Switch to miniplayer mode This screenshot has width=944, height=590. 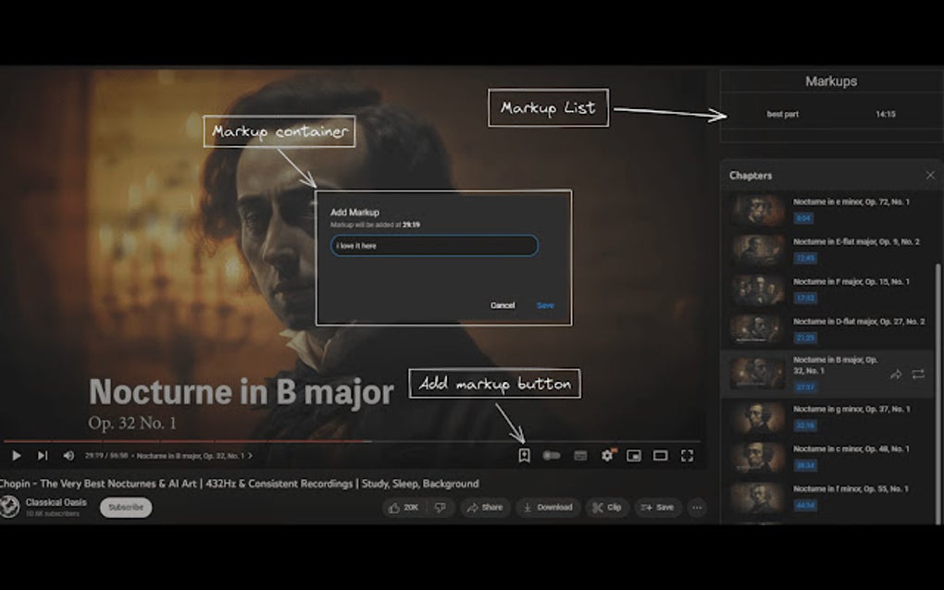pos(633,455)
